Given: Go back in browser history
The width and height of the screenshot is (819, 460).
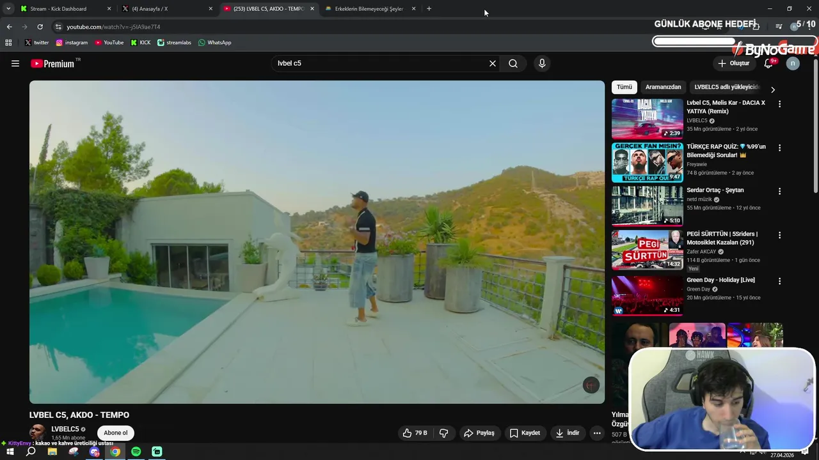Looking at the screenshot, I should pos(9,27).
